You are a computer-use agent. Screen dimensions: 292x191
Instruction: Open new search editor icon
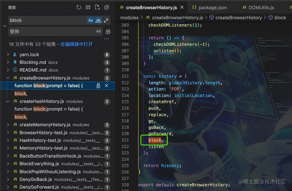[97, 7]
